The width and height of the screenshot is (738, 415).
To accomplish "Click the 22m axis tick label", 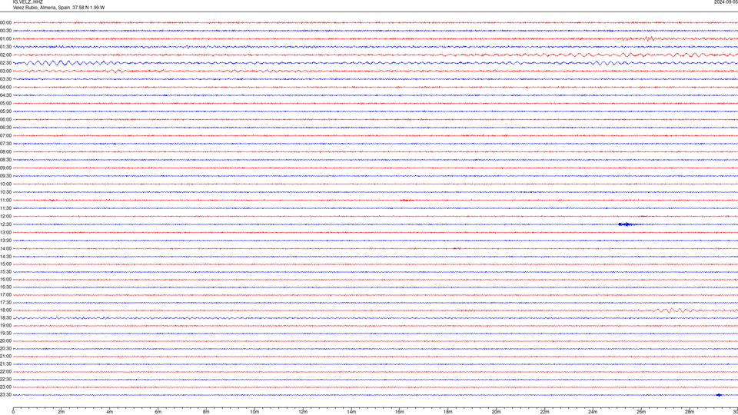I will click(x=544, y=412).
